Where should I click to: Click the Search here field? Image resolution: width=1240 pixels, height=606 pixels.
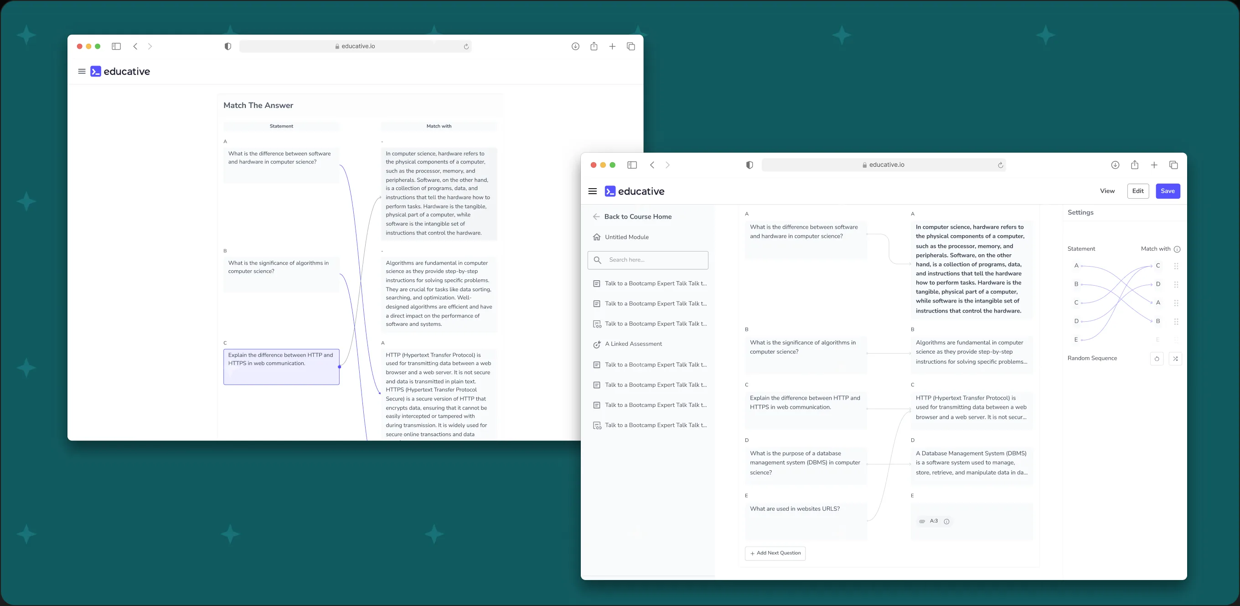(x=648, y=260)
